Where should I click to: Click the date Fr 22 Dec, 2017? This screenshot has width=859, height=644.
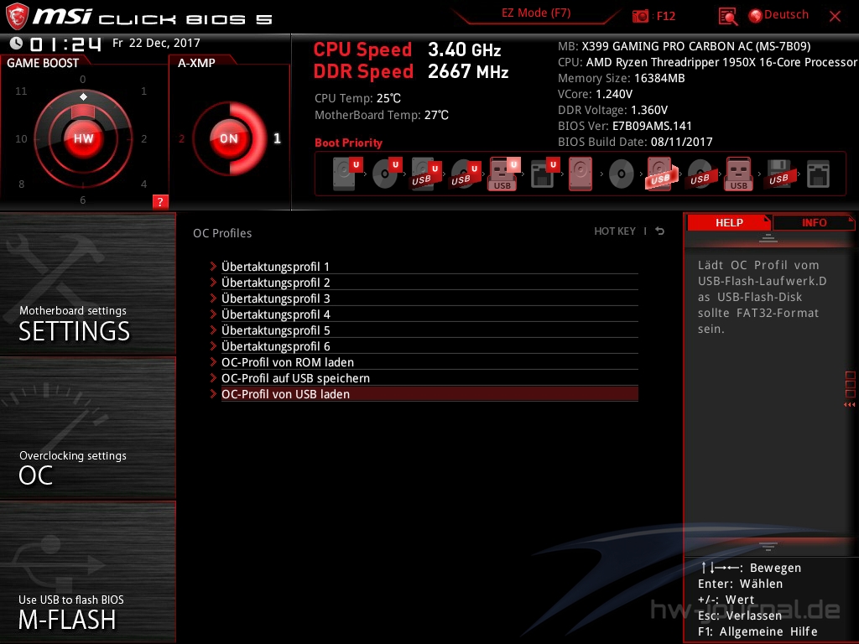tap(156, 43)
